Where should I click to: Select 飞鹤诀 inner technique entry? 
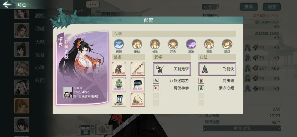coord(217,69)
